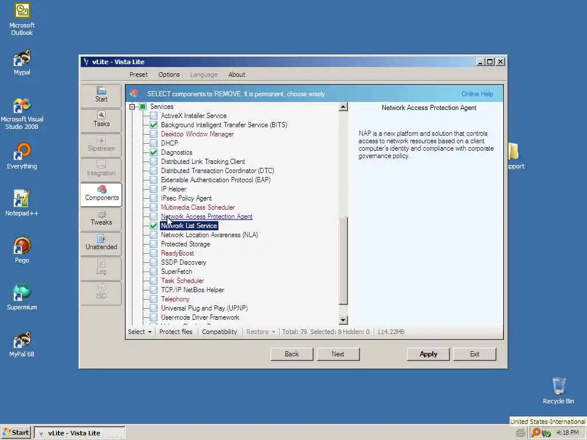Click the Mypal desktop shortcut

coord(22,62)
